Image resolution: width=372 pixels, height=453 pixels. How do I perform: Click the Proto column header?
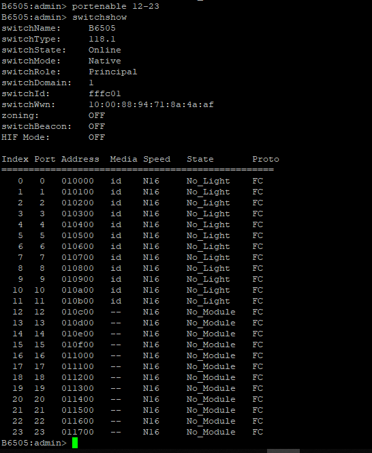[266, 159]
